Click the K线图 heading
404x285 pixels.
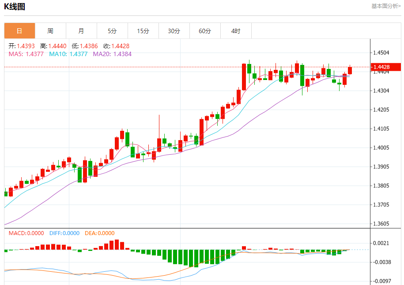pos(15,7)
